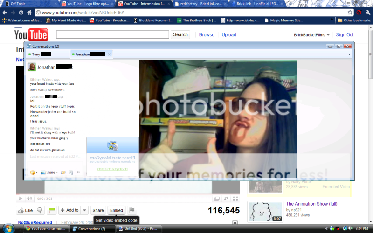
Task: Click in the YouTube search field
Action: tap(112, 34)
